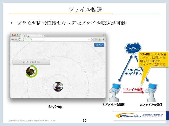The image size is (169, 126).
Task: Click the green zoom window button
Action: tap(17, 35)
